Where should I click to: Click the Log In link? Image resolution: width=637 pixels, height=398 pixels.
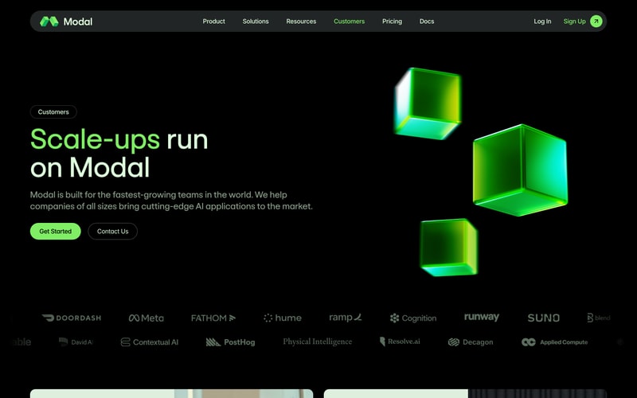tap(542, 21)
